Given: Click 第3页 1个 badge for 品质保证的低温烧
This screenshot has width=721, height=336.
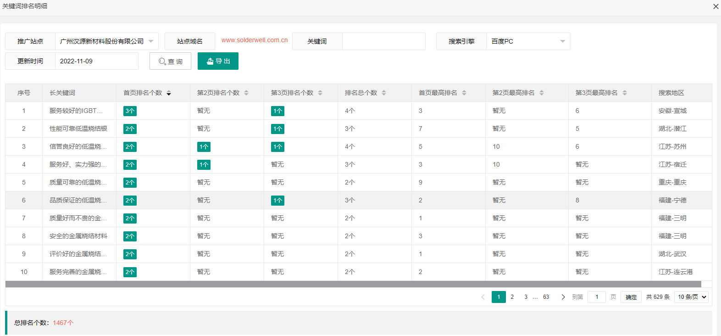Looking at the screenshot, I should tap(277, 201).
